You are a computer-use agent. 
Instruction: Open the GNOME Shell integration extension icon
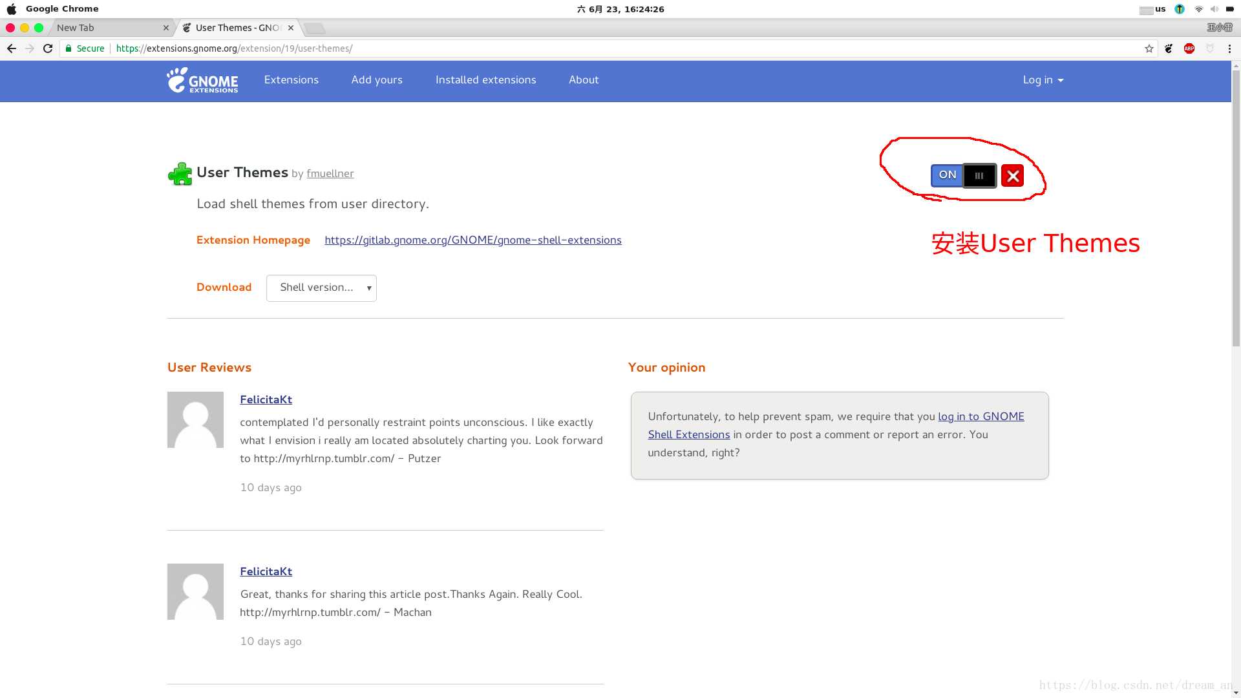tap(1169, 48)
